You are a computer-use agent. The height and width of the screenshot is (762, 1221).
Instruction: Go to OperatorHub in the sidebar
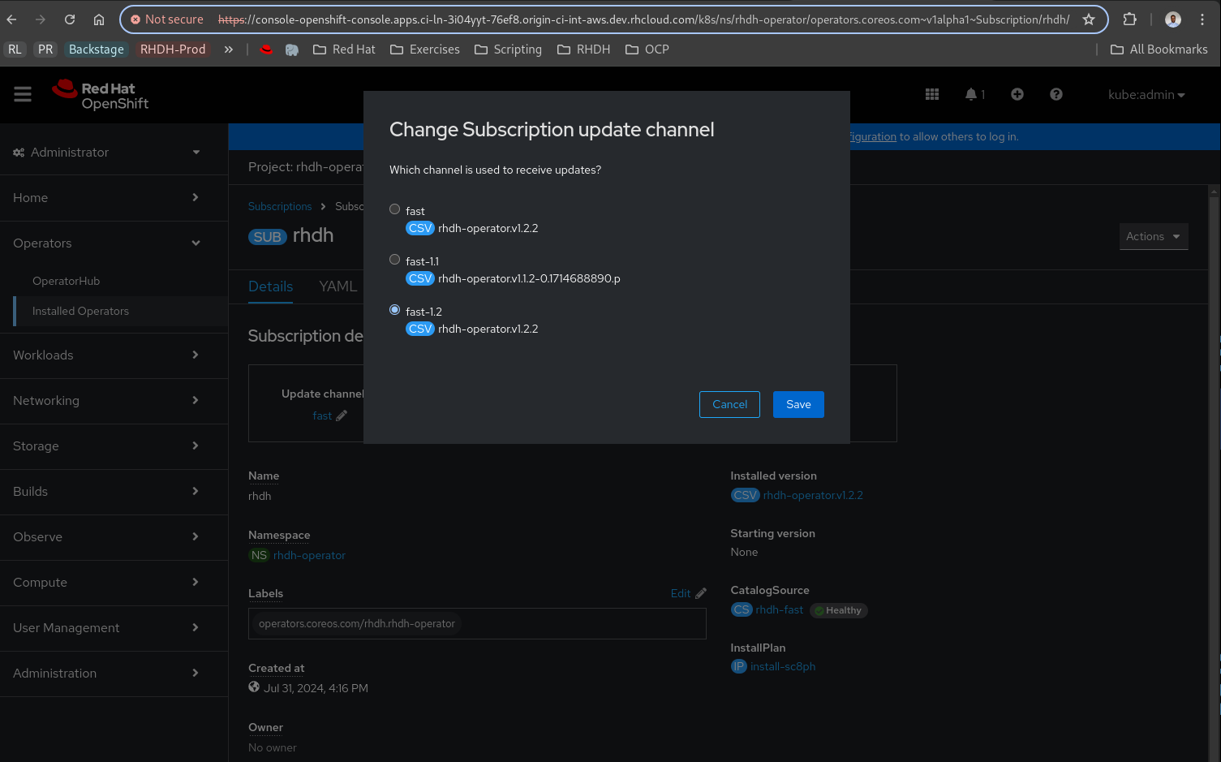coord(66,282)
